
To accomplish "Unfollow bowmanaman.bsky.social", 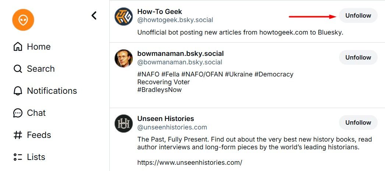I will (358, 57).
